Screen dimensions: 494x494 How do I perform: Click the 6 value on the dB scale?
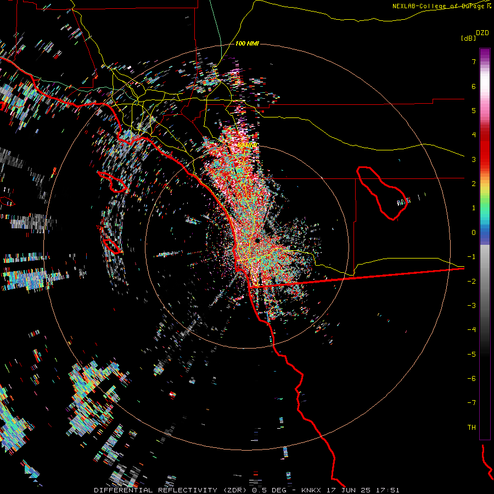click(474, 86)
